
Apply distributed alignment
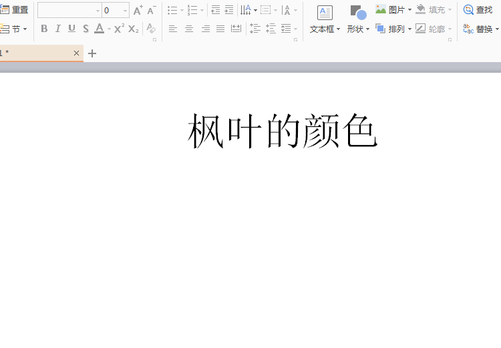[236, 29]
